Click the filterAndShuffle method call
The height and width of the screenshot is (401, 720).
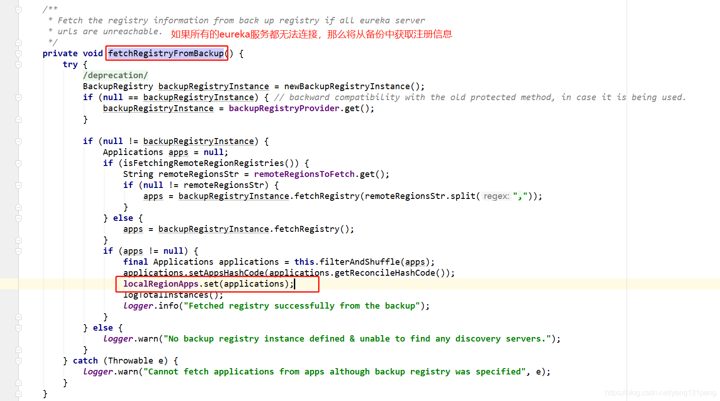tap(360, 262)
